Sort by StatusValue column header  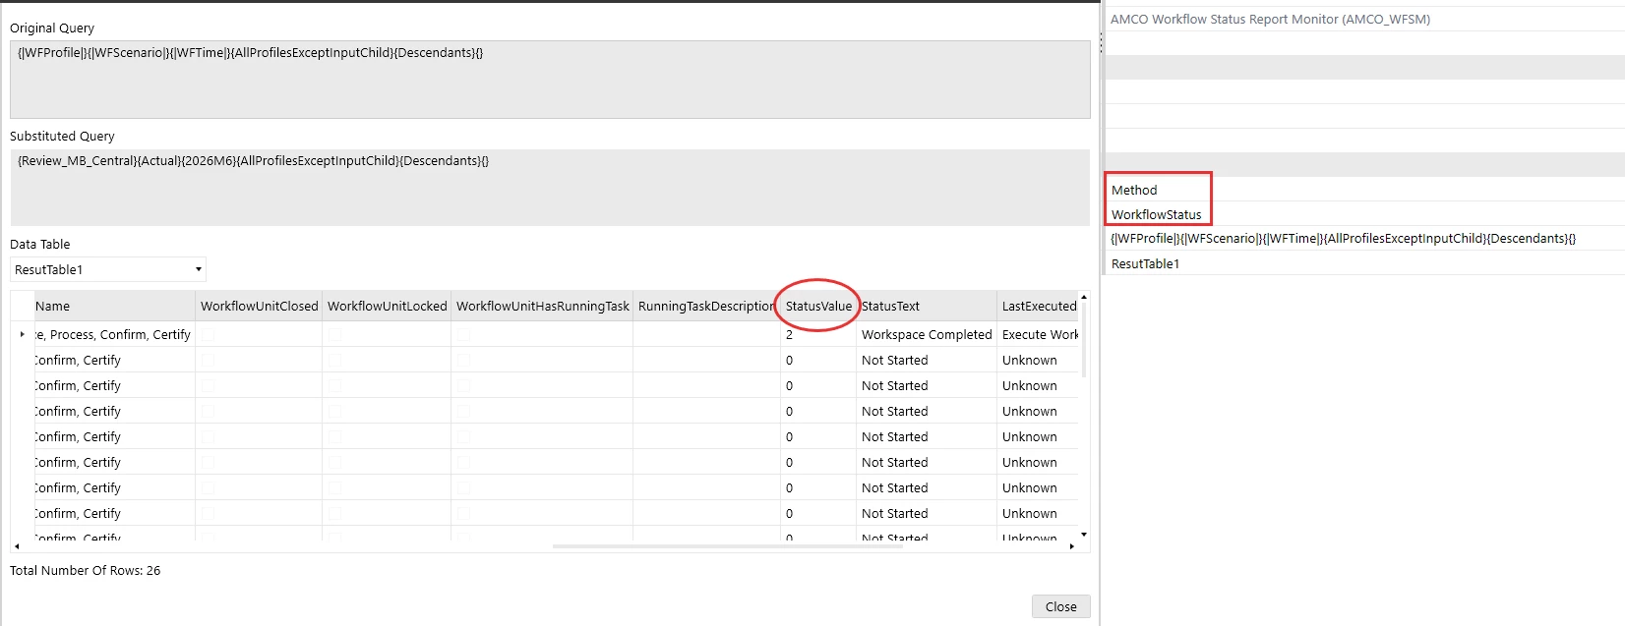(x=818, y=306)
